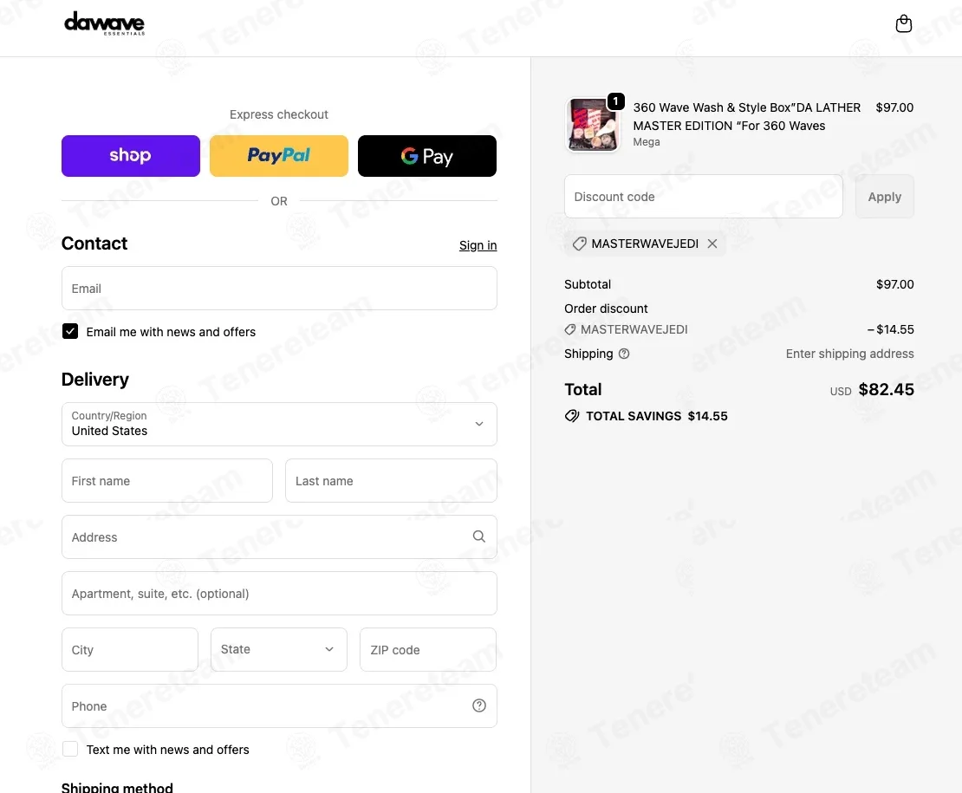Viewport: 962px width, 793px height.
Task: Click the address search magnifier icon
Action: click(x=479, y=536)
